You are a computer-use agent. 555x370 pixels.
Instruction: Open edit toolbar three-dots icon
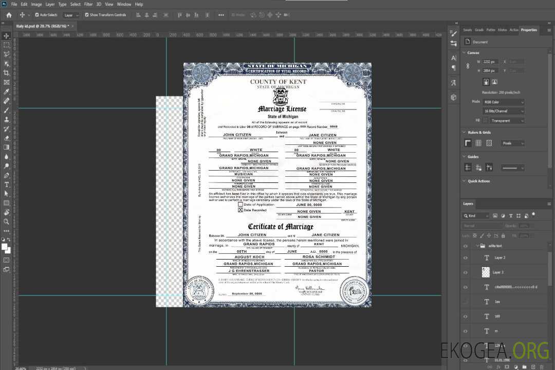pos(6,231)
